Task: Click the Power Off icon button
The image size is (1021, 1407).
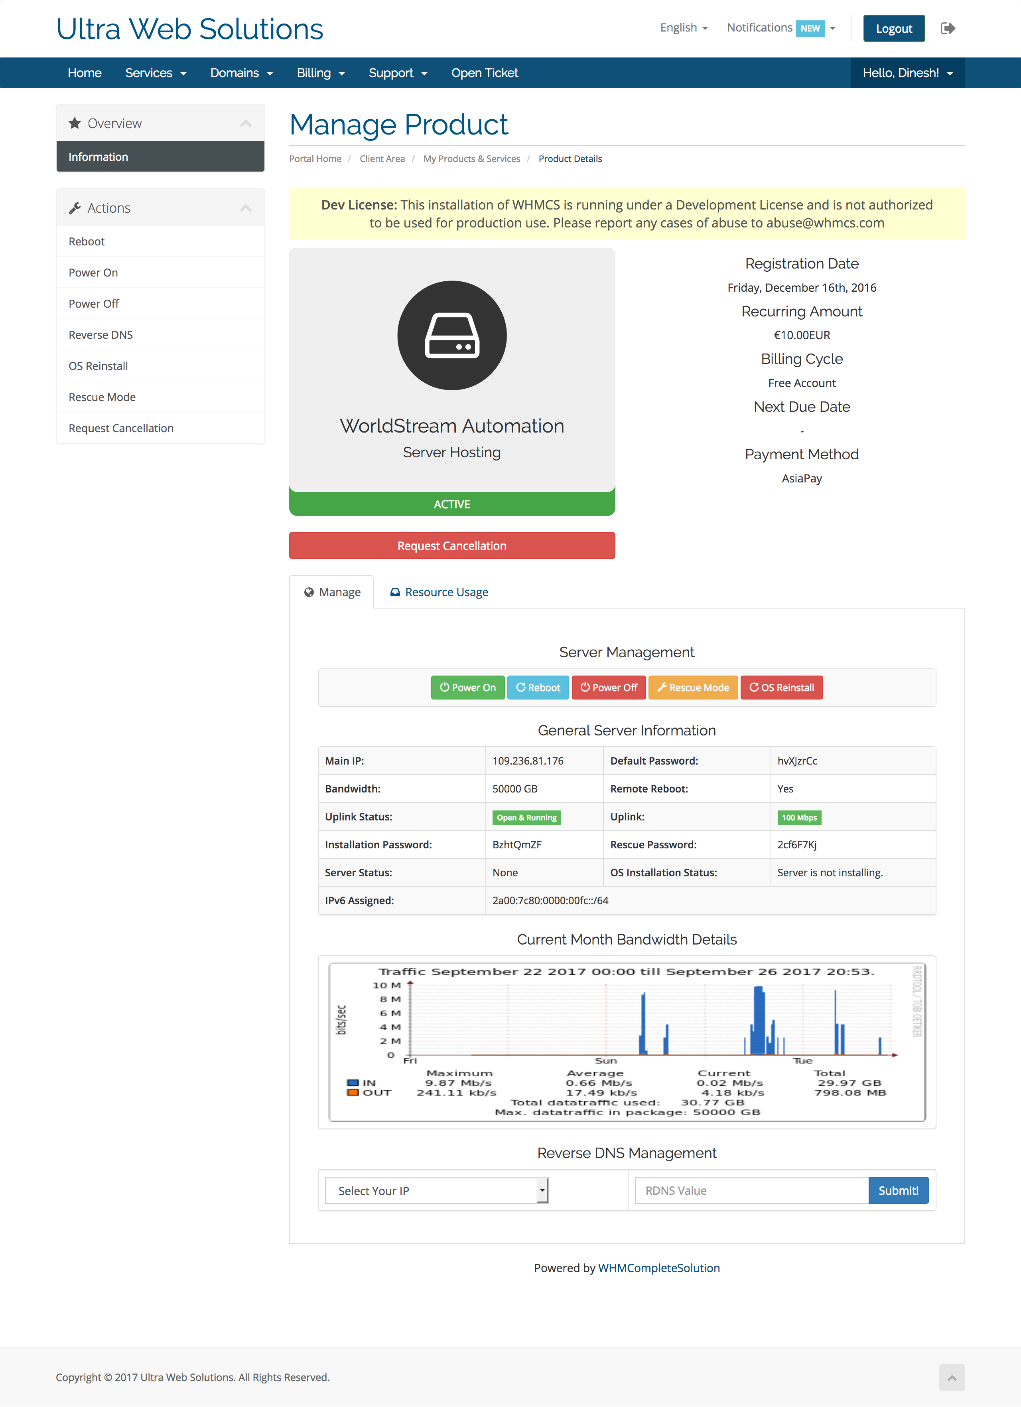Action: pos(585,688)
